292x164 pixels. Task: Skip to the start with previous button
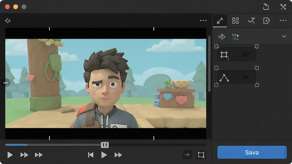(x=90, y=155)
